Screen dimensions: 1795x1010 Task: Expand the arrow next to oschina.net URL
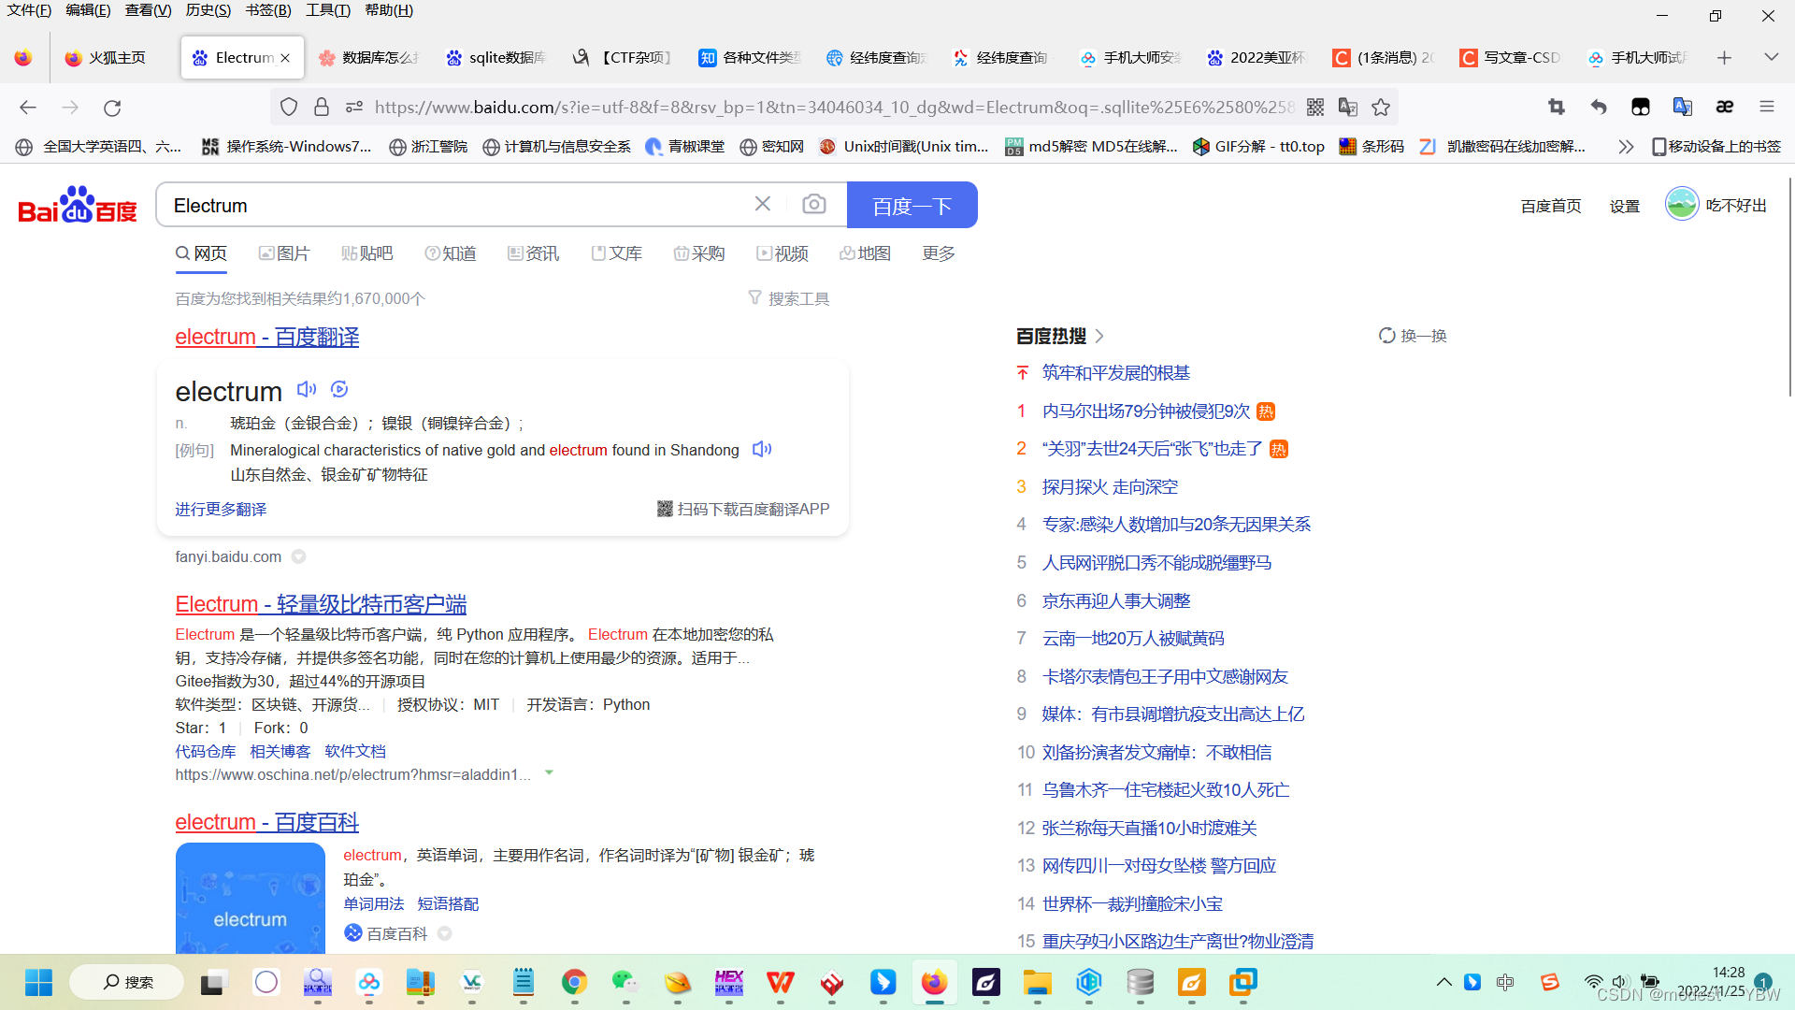tap(549, 773)
